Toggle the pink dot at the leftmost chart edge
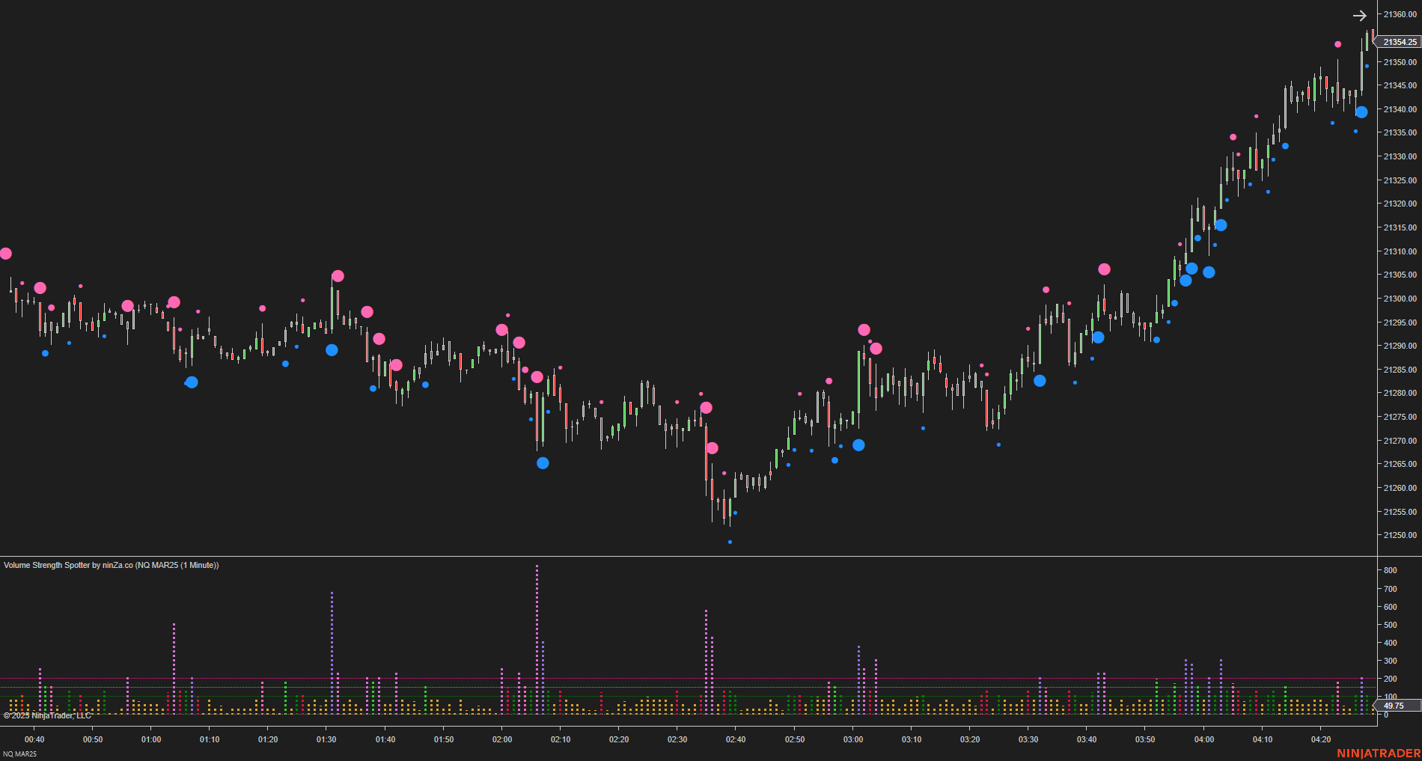Viewport: 1422px width, 761px height. click(6, 254)
